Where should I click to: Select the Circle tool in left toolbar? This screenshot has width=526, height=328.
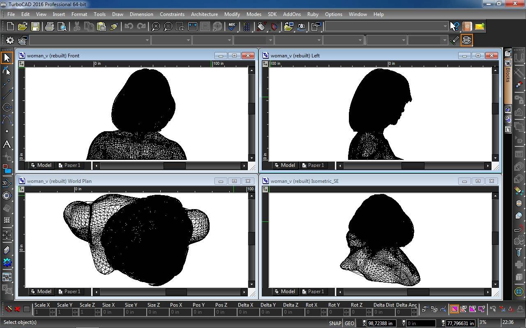pos(7,107)
